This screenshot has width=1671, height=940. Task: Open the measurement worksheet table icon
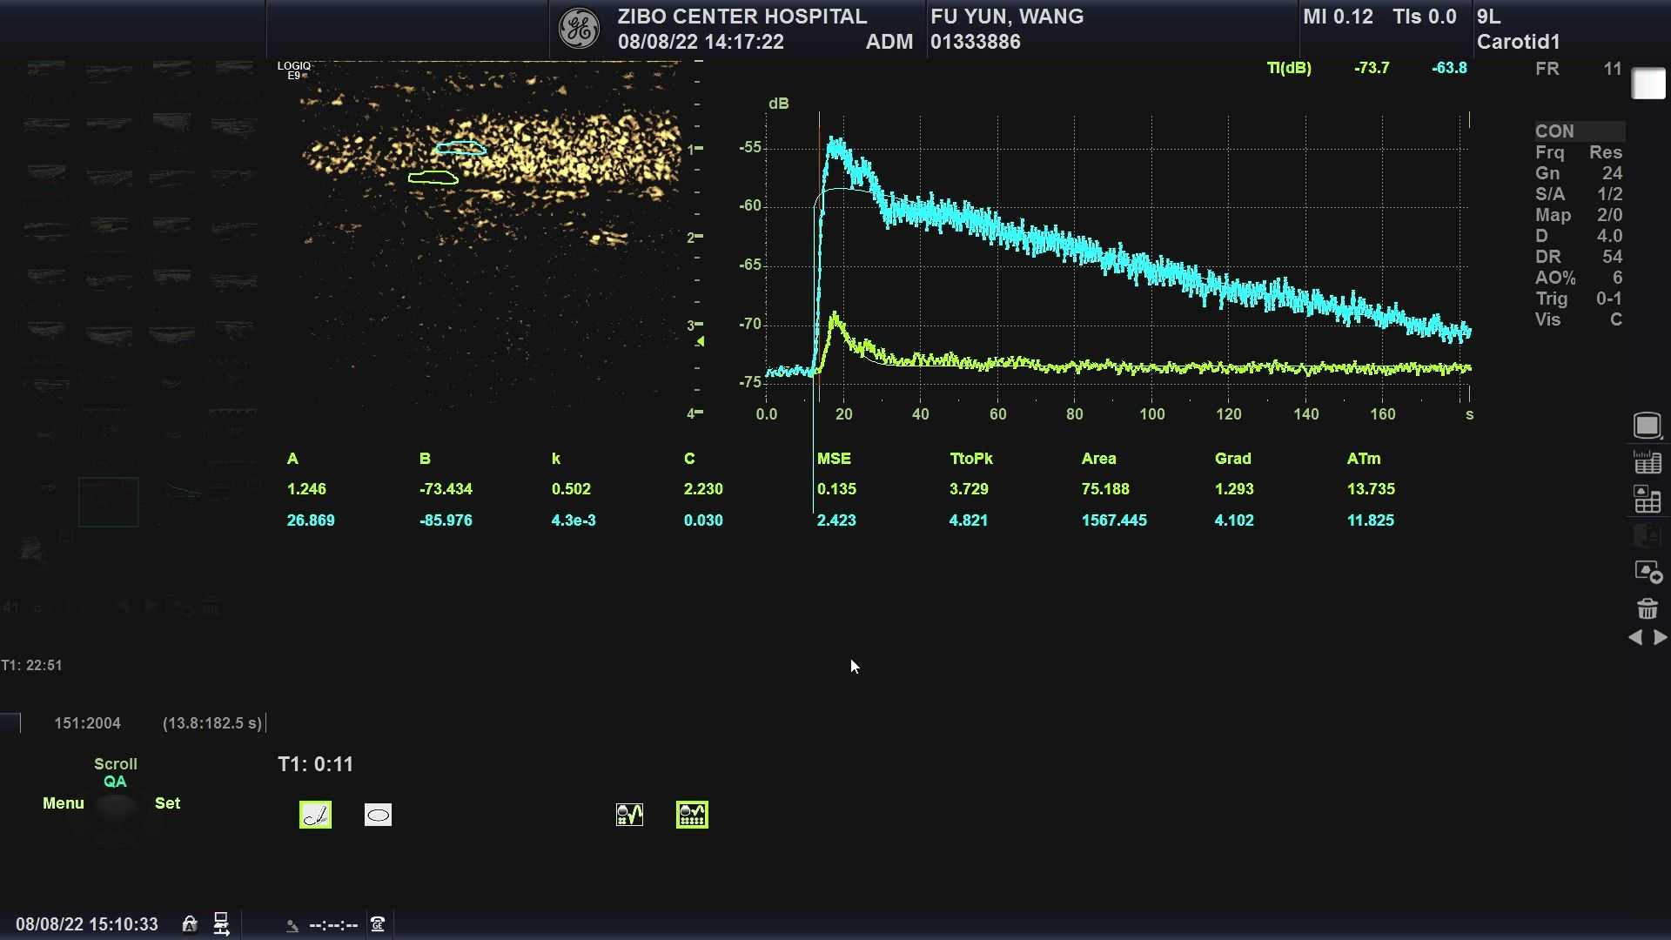click(1647, 463)
